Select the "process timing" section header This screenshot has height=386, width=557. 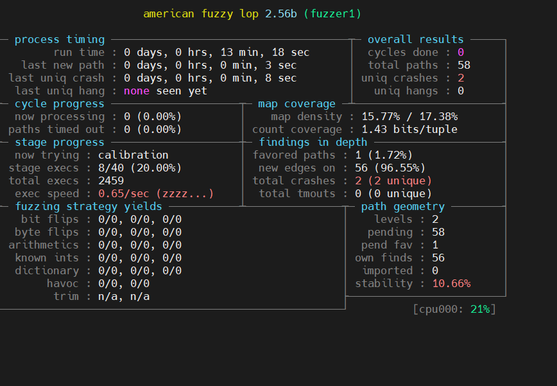click(x=59, y=40)
